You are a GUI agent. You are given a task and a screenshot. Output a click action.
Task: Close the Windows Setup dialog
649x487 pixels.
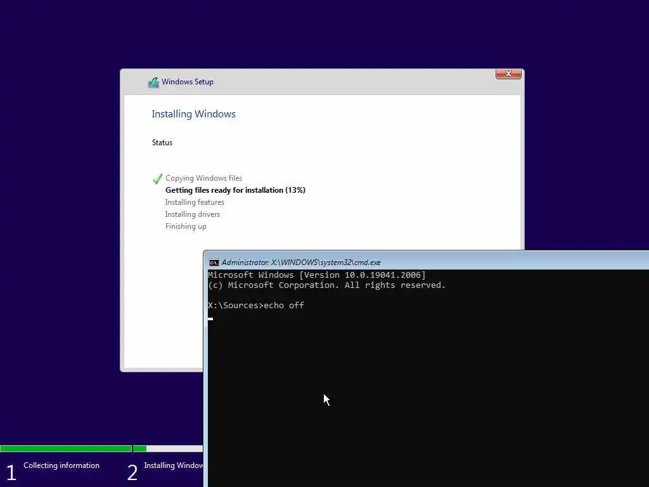pos(508,74)
